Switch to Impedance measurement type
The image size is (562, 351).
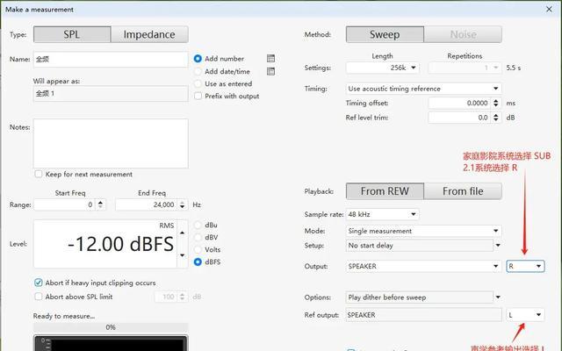[149, 34]
